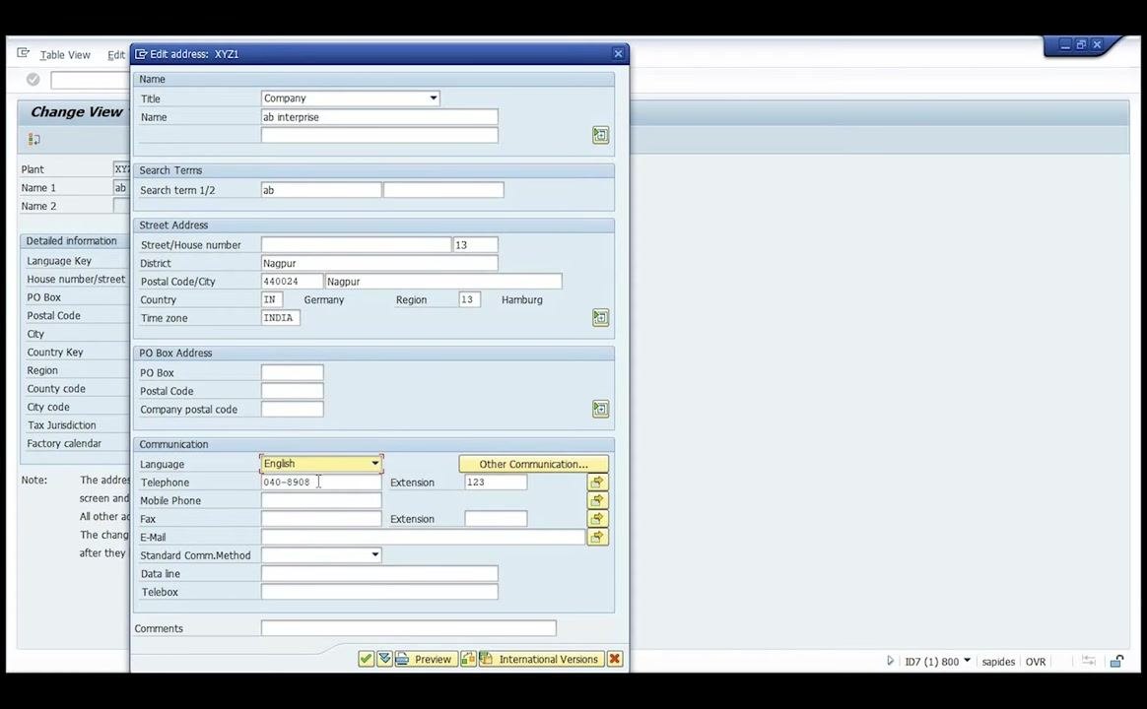This screenshot has width=1147, height=709.
Task: Click the Germany country description text
Action: click(x=323, y=299)
